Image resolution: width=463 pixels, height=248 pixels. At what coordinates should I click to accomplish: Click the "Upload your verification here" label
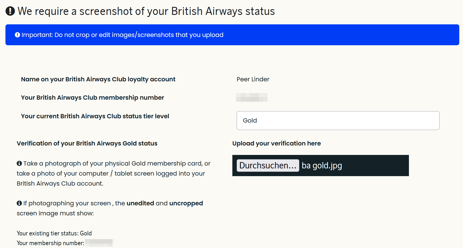[276, 143]
